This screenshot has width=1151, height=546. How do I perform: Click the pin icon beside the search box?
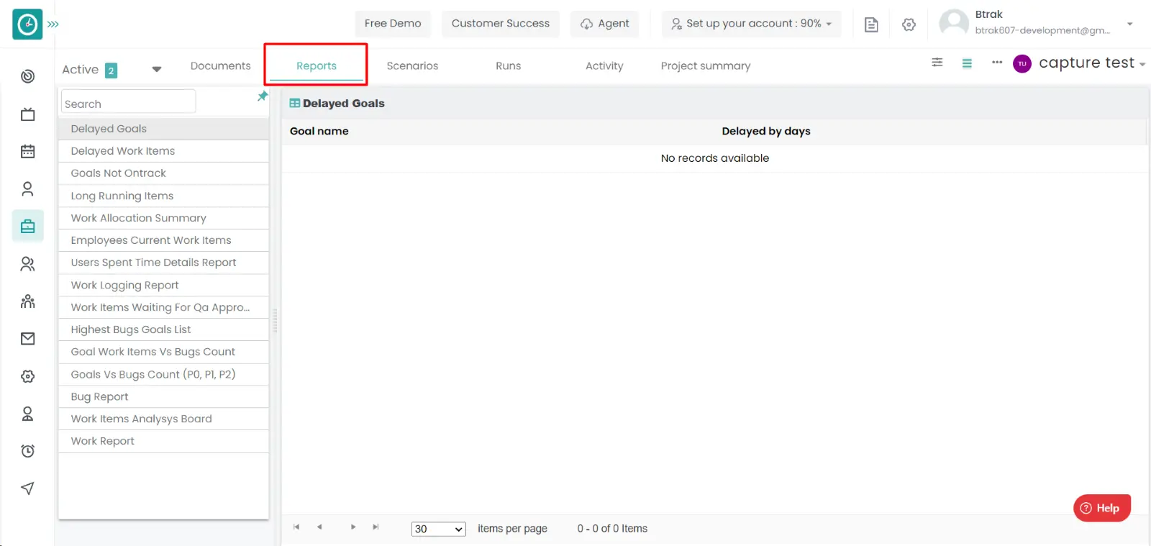pyautogui.click(x=263, y=96)
